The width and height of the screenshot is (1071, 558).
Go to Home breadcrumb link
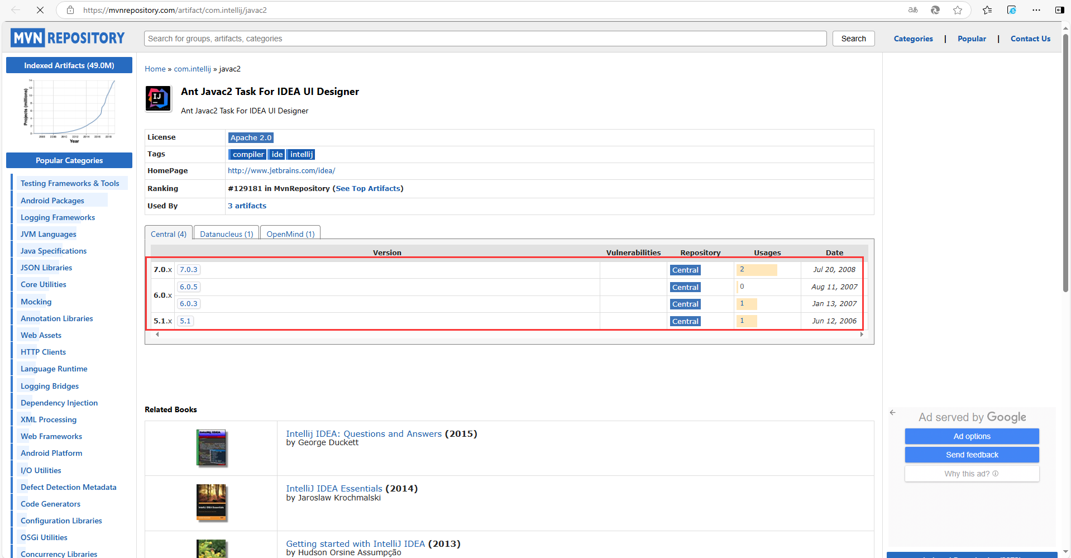155,69
